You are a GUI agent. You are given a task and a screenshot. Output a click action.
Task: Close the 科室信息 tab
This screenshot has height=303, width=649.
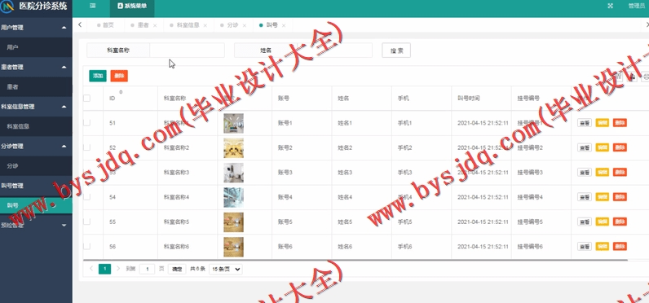[205, 25]
